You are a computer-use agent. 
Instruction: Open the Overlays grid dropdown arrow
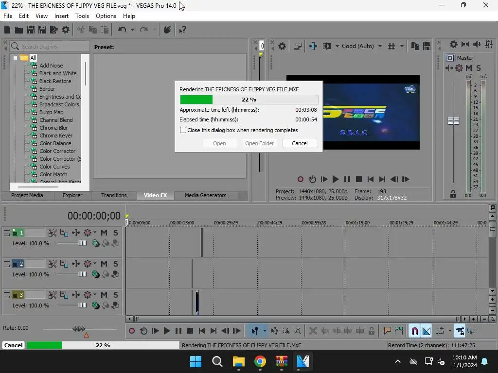401,46
